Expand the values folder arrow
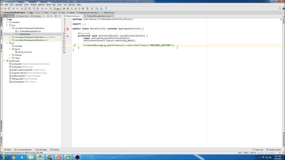This screenshot has height=160, width=285. pos(10,58)
